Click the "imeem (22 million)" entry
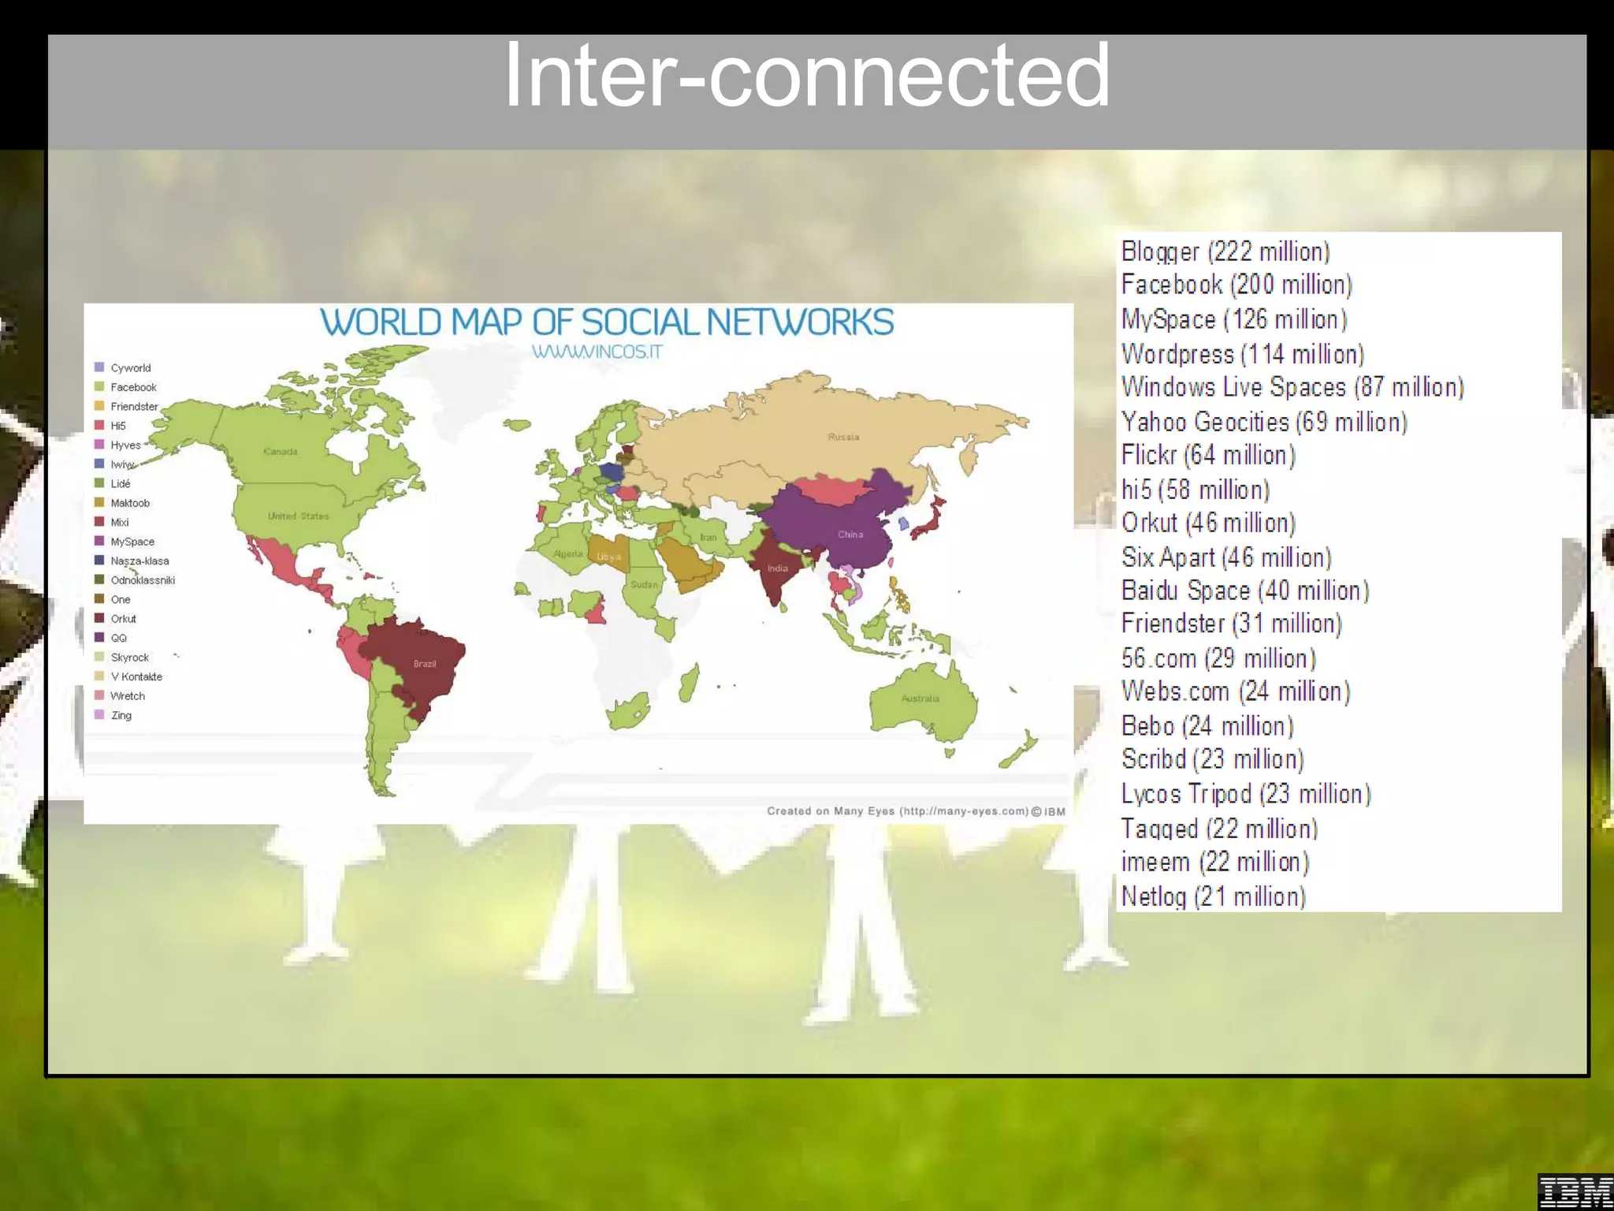Screen dimensions: 1614x1211 (1215, 862)
